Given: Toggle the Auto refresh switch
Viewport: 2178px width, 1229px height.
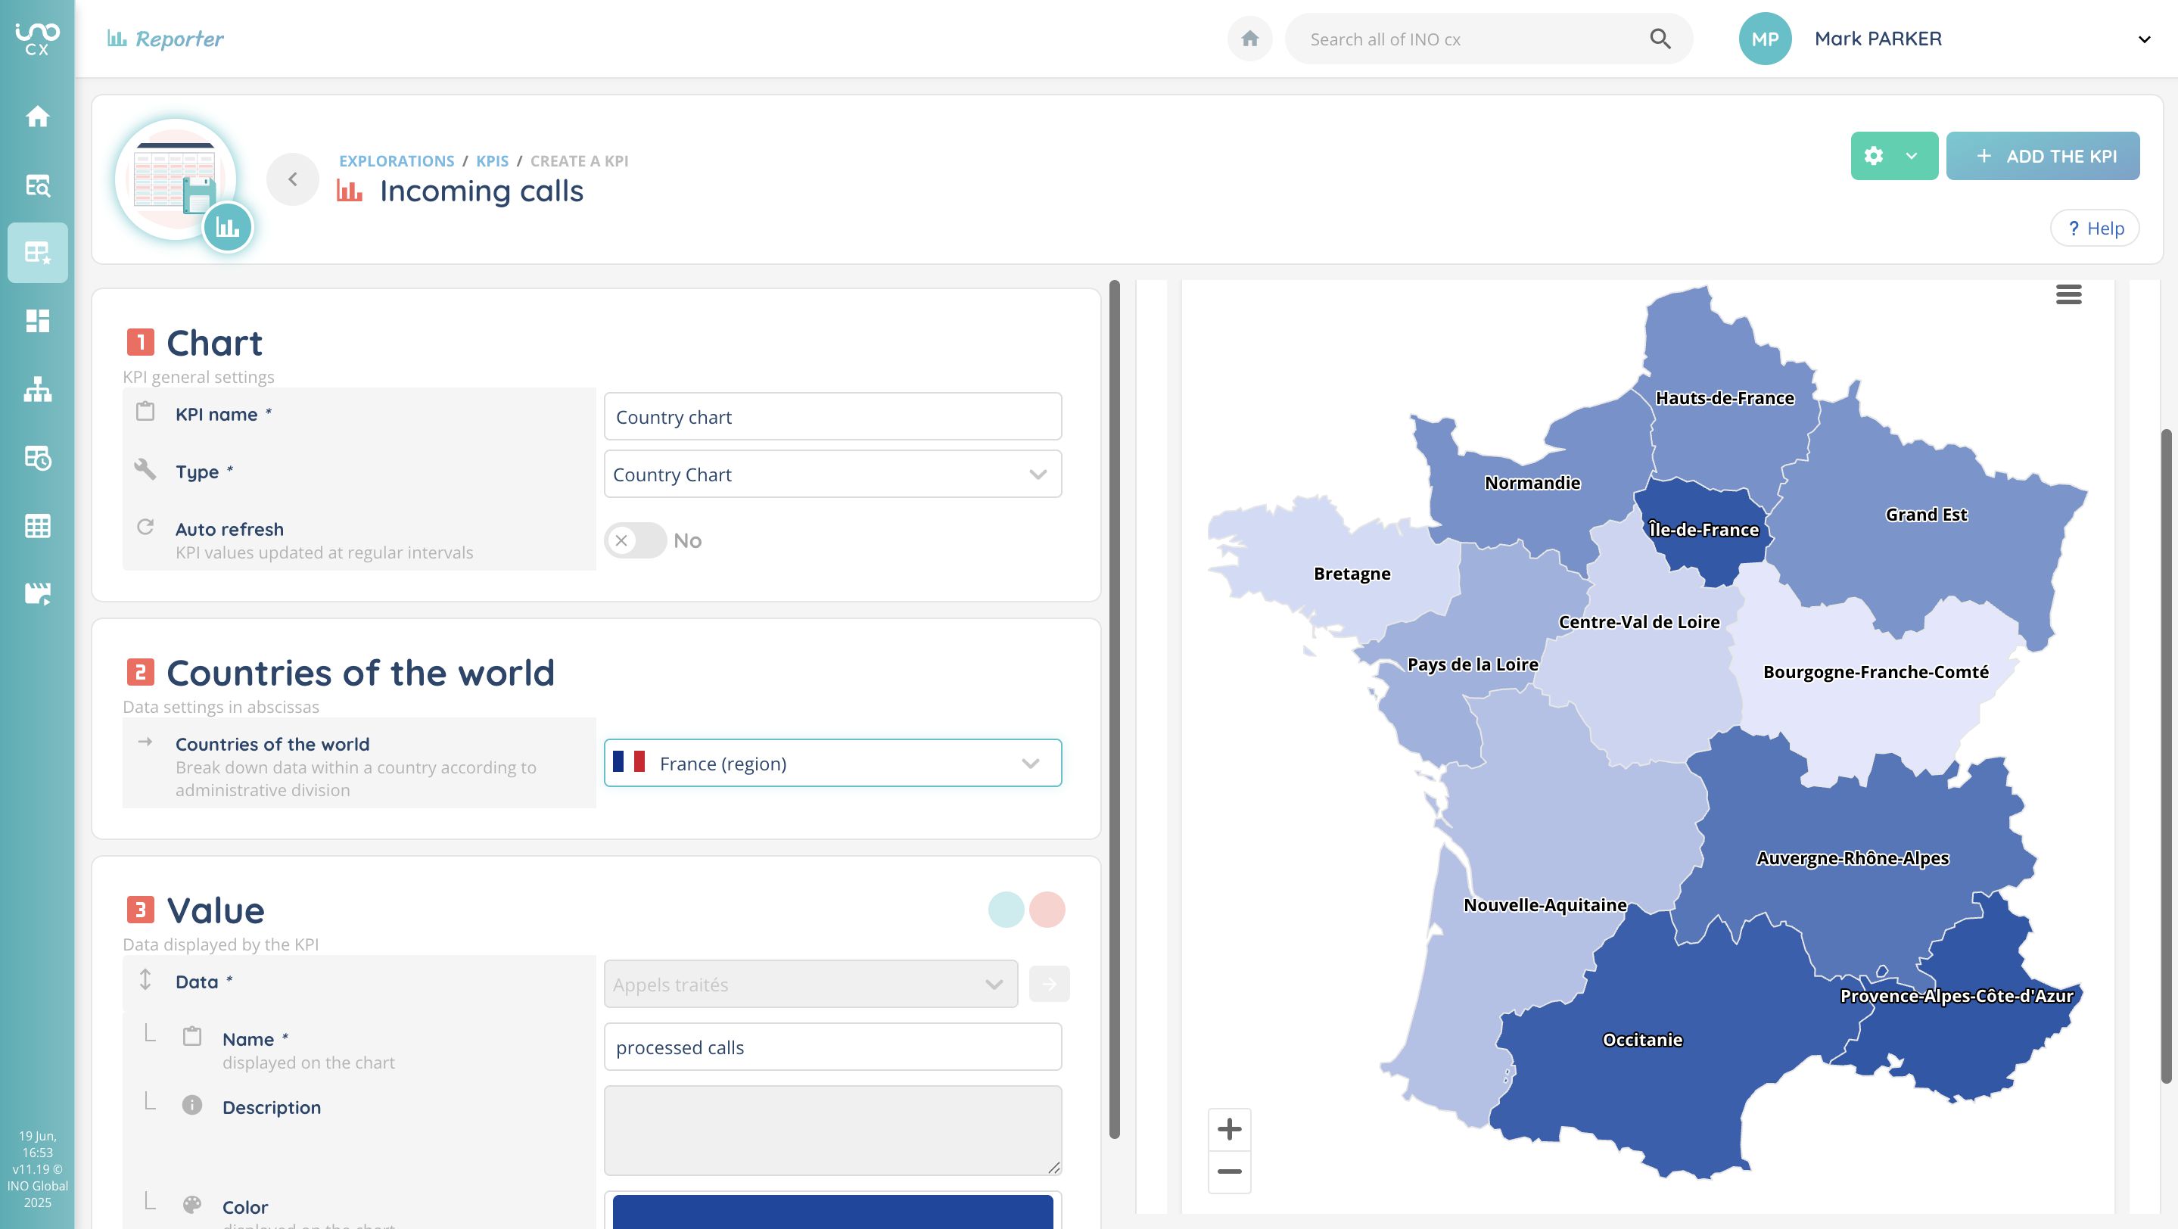Looking at the screenshot, I should point(635,540).
